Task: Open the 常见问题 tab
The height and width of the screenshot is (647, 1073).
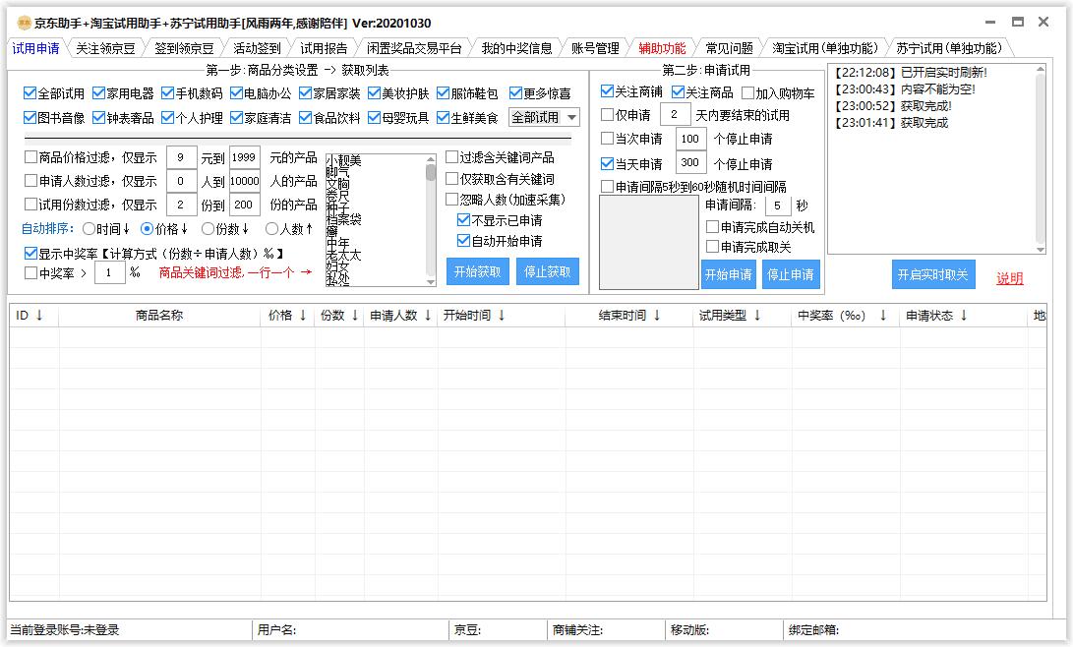Action: pyautogui.click(x=730, y=48)
